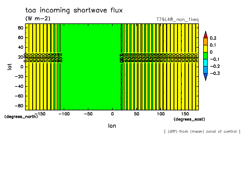Click the units label '(W m-2)'
The image size is (249, 180).
(x=38, y=18)
